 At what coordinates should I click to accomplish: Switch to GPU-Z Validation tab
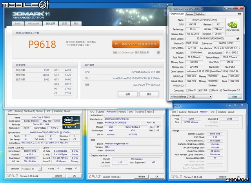(x=200, y=14)
